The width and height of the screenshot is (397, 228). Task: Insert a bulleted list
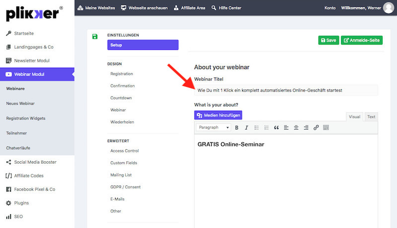(x=257, y=128)
